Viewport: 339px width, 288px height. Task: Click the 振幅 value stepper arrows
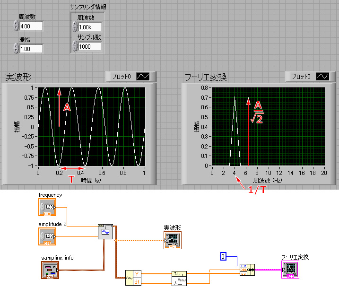pyautogui.click(x=16, y=48)
